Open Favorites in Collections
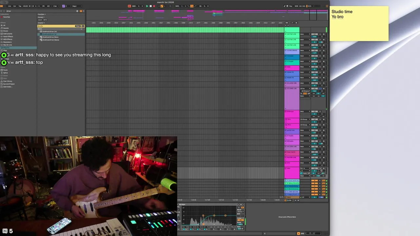The width and height of the screenshot is (420, 236). pyautogui.click(x=7, y=17)
